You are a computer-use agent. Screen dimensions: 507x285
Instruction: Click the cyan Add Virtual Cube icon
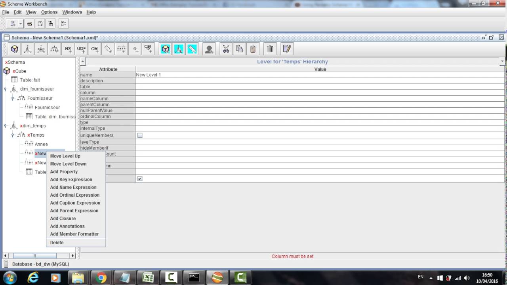(x=166, y=49)
